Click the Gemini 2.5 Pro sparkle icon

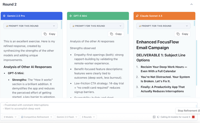click(4, 16)
